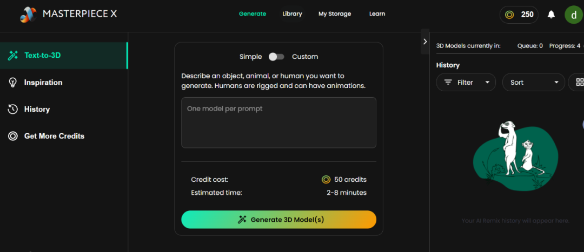The height and width of the screenshot is (252, 584).
Task: Click '3D Models currently in:' text
Action: pyautogui.click(x=468, y=46)
